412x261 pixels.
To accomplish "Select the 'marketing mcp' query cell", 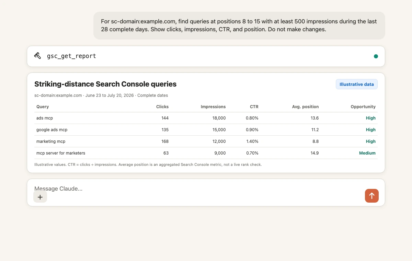I will coord(51,141).
